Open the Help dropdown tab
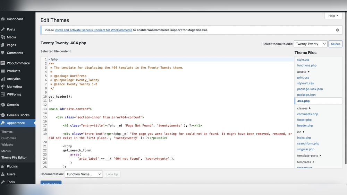The width and height of the screenshot is (347, 195). tap(333, 16)
